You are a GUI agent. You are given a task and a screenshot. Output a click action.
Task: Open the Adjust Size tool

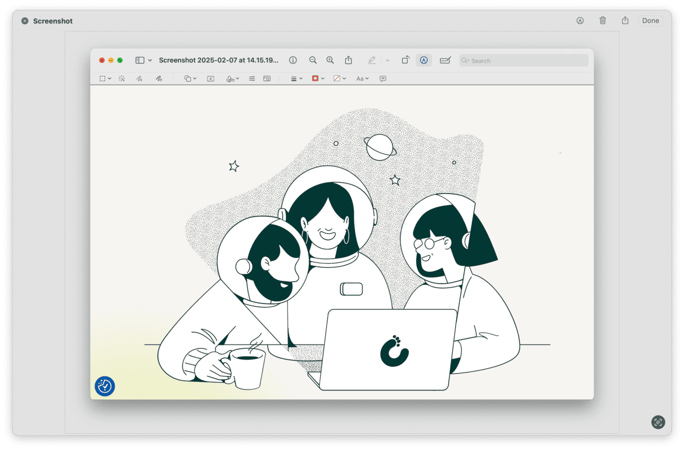[267, 79]
